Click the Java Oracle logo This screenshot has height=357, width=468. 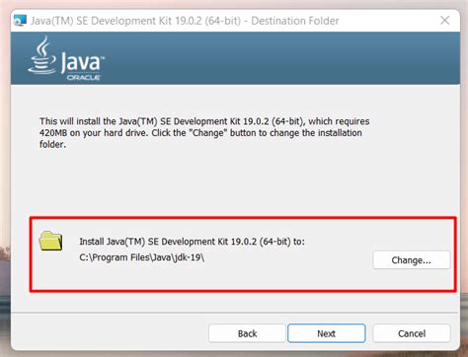tap(66, 59)
